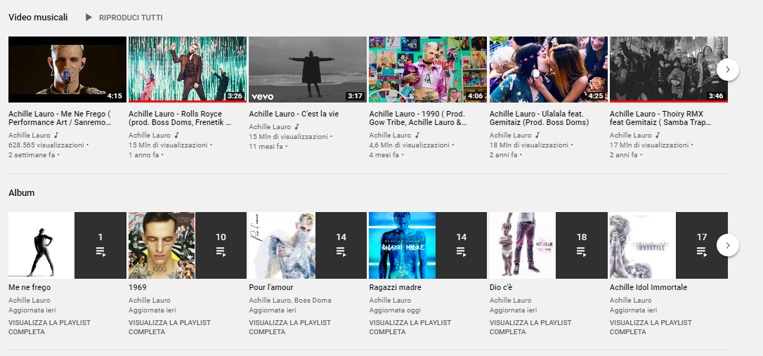Click playlist icon on 1969 album
Viewport: 763px width, 356px height.
click(221, 251)
